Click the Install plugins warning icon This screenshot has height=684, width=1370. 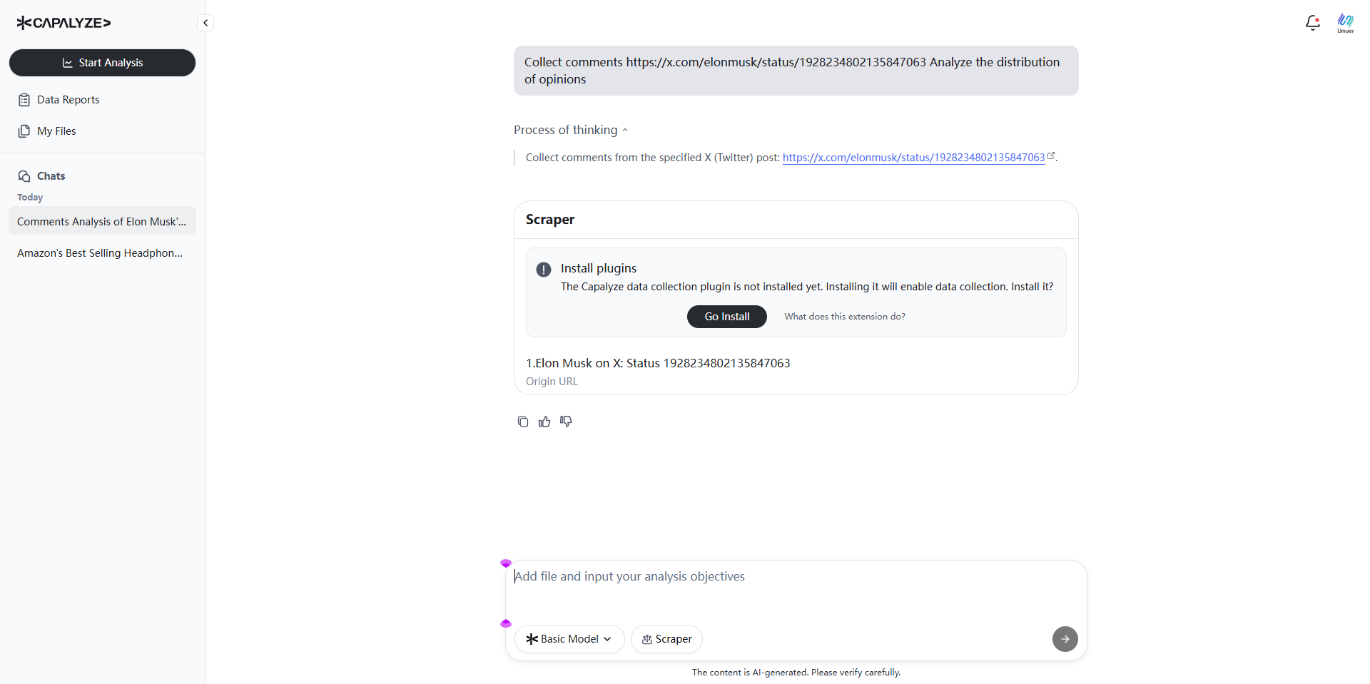coord(544,270)
